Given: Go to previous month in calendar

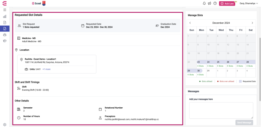Looking at the screenshot, I should tap(190, 23).
